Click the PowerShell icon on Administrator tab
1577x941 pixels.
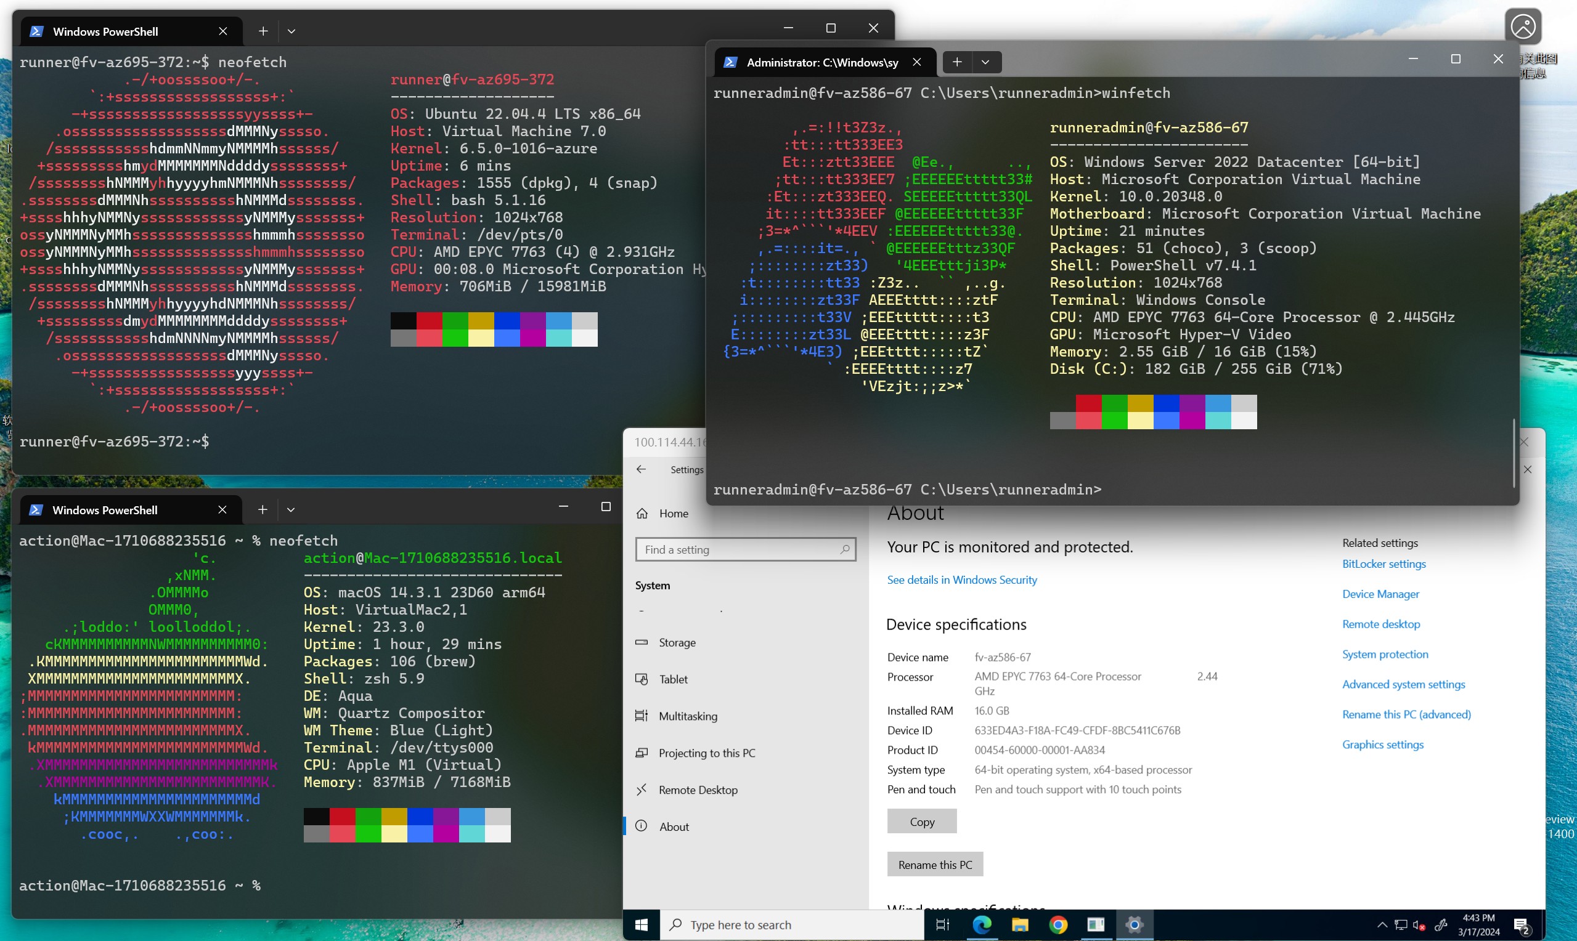[730, 62]
